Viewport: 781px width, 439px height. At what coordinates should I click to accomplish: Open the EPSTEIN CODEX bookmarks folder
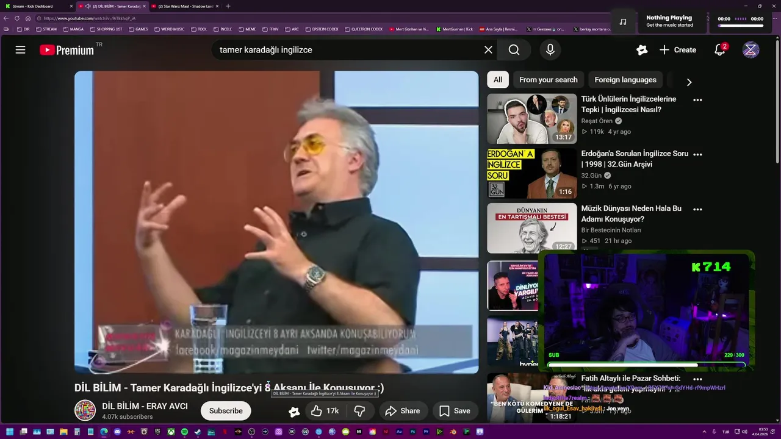point(322,29)
